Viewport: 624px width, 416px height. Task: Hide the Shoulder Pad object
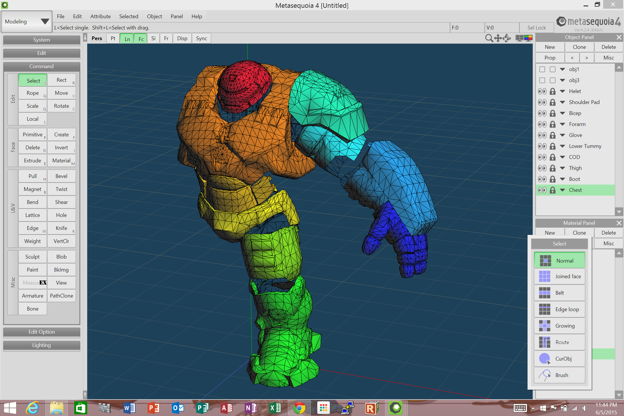point(542,102)
